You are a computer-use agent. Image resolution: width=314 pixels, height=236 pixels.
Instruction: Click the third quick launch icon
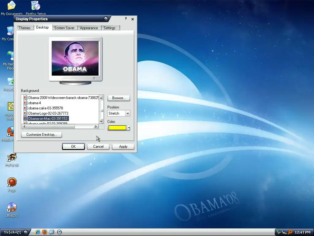52,232
